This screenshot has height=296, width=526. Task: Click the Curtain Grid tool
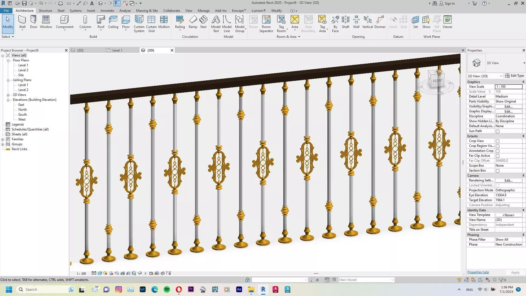click(151, 24)
